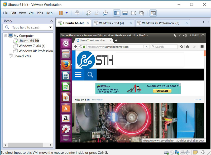
Task: Click the CALCULATE ad button
Action: tap(162, 91)
